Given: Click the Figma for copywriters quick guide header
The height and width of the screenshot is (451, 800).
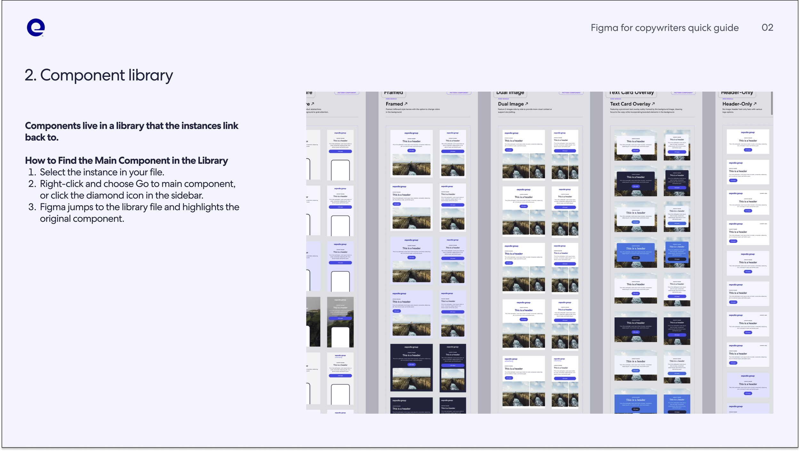Looking at the screenshot, I should click(665, 28).
